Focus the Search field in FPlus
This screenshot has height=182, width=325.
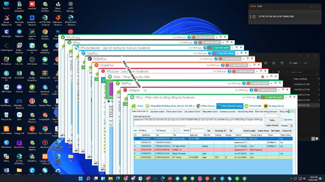pos(197,131)
